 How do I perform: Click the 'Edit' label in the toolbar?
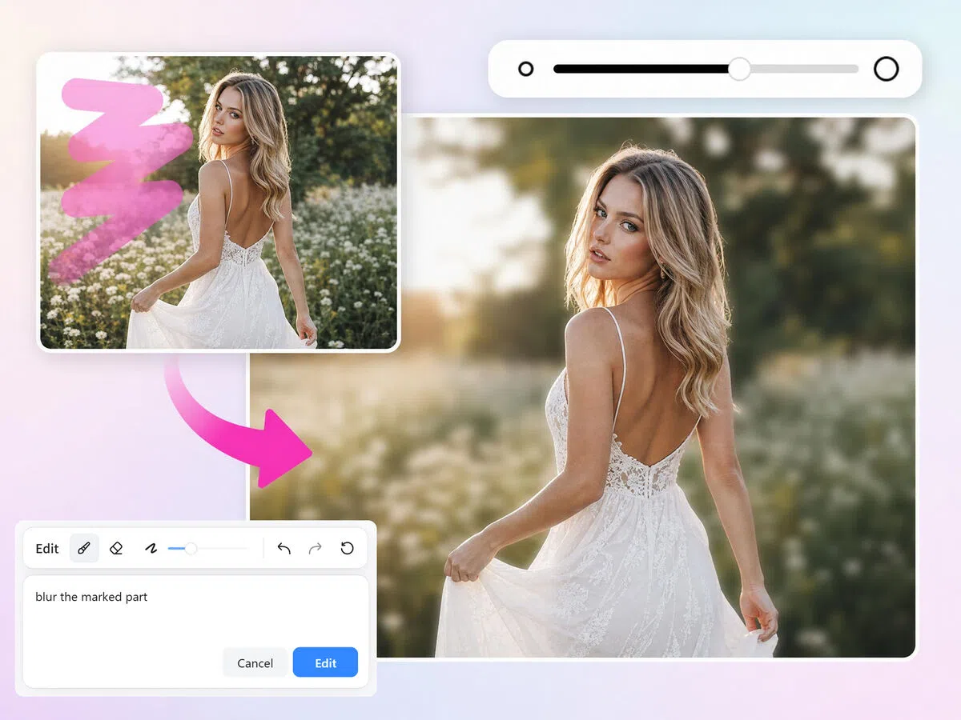[x=47, y=548]
